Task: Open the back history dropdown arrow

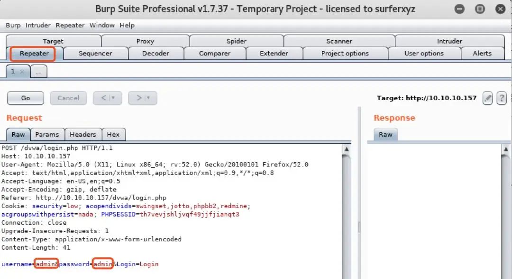Action: click(113, 98)
